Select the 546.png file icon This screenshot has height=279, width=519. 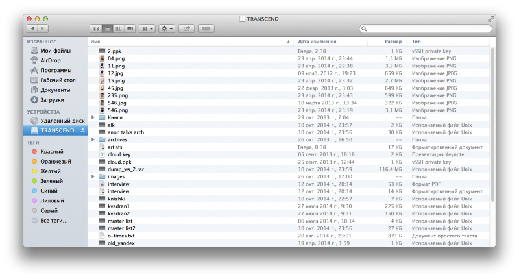[102, 110]
